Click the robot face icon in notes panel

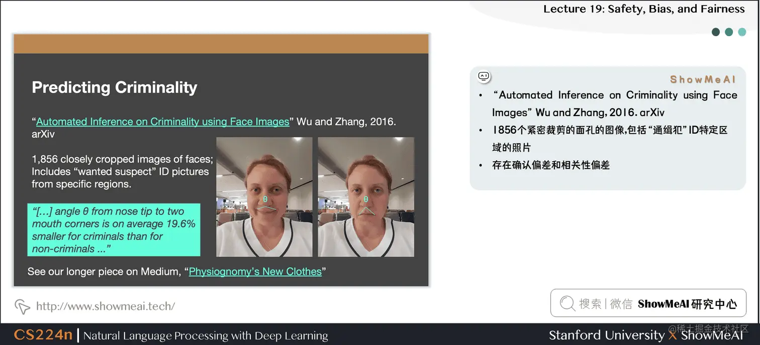[x=484, y=77]
